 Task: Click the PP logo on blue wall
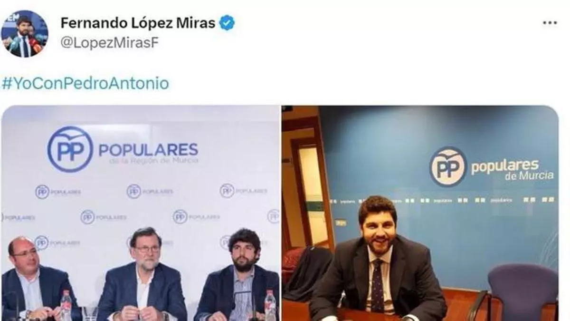[448, 166]
